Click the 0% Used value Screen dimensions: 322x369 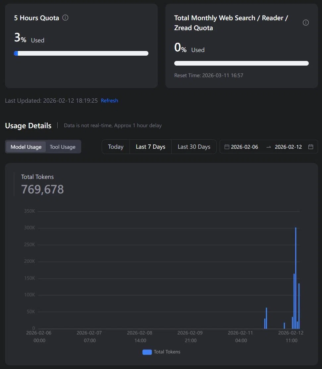(189, 48)
